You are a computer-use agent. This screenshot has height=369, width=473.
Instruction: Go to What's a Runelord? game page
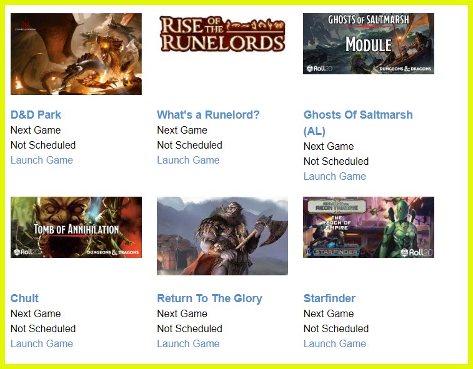[x=208, y=115]
